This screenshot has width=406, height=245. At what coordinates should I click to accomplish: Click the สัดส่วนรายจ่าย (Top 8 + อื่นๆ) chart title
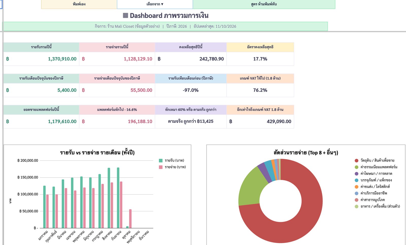tap(306, 153)
